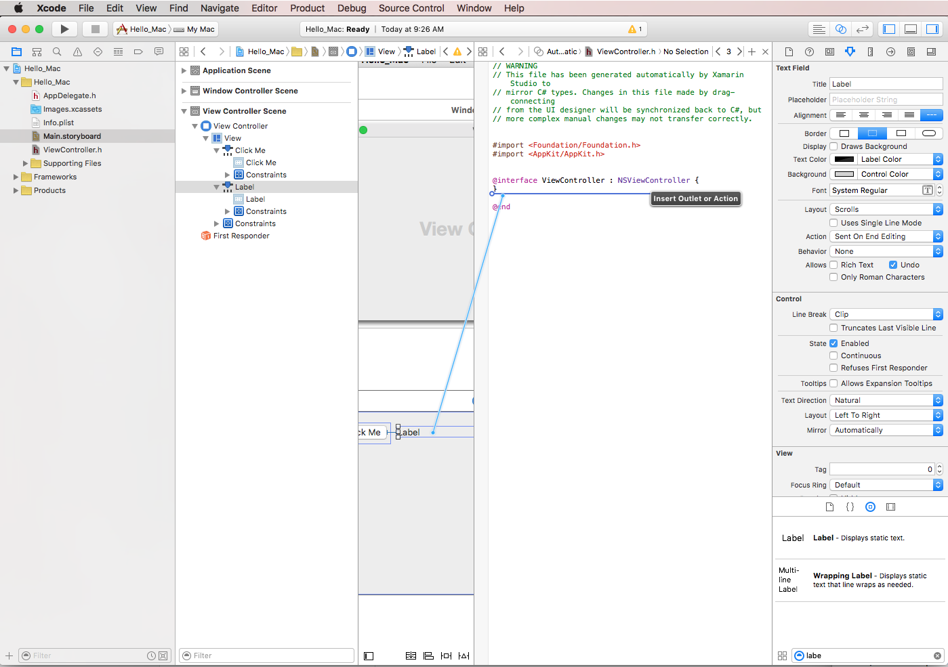Select the Object library icon
The width and height of the screenshot is (948, 667).
pos(870,507)
